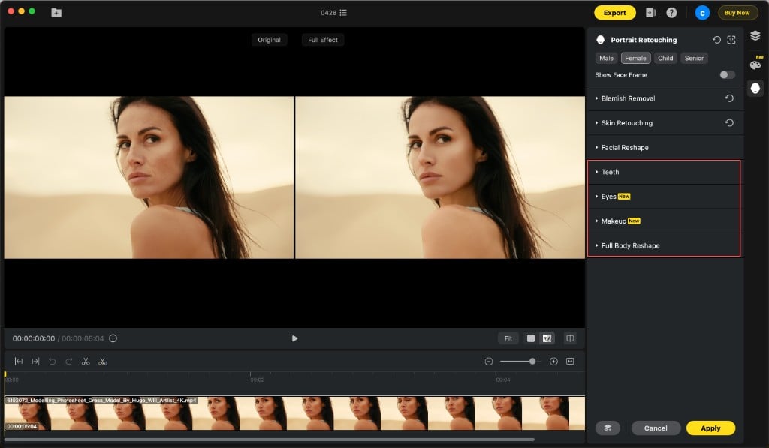Click the Export button
Screen dimensions: 769x448
tap(614, 13)
